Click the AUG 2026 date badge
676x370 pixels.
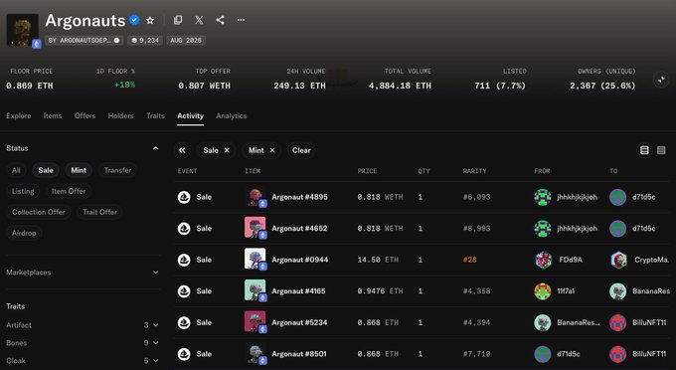(186, 40)
